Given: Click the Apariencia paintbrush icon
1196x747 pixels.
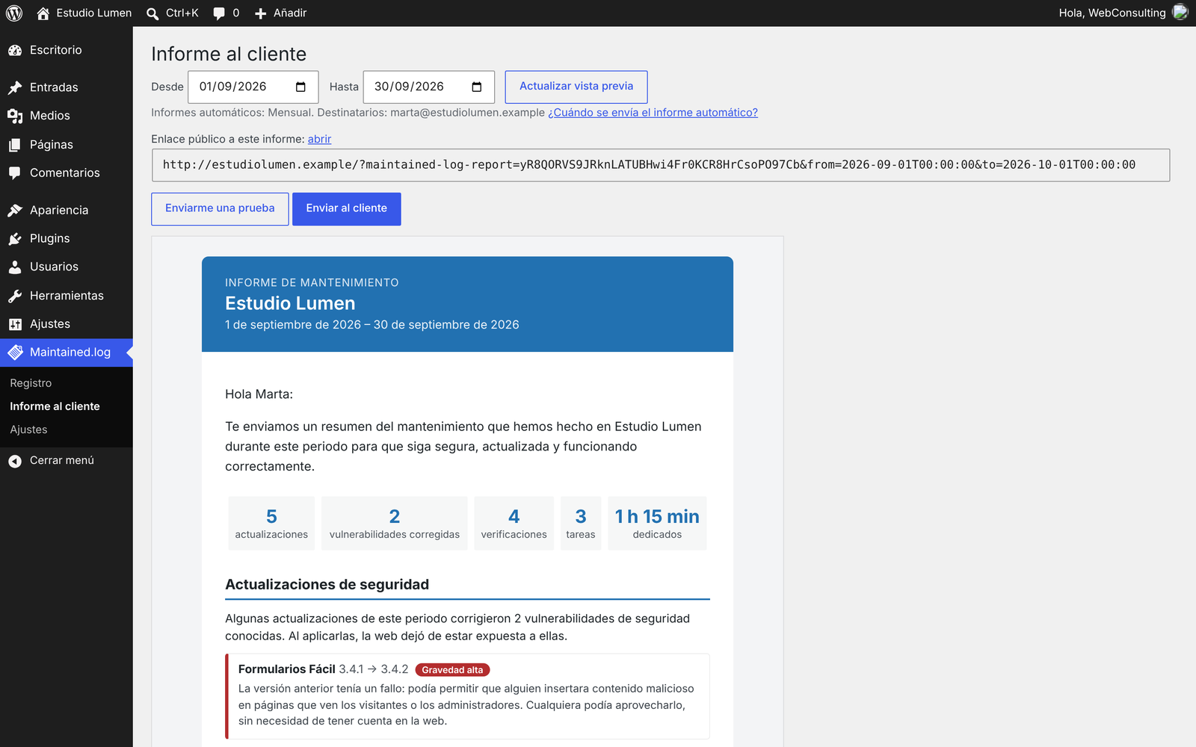Looking at the screenshot, I should (15, 211).
